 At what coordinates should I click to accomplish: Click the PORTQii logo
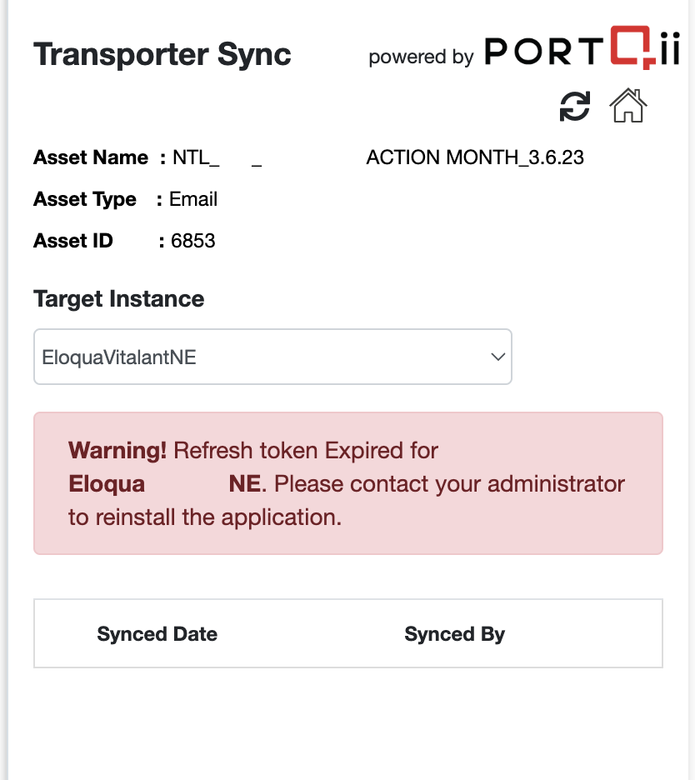582,47
